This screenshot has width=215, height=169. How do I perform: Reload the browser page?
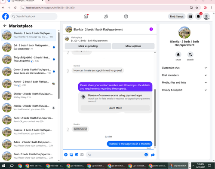15,8
